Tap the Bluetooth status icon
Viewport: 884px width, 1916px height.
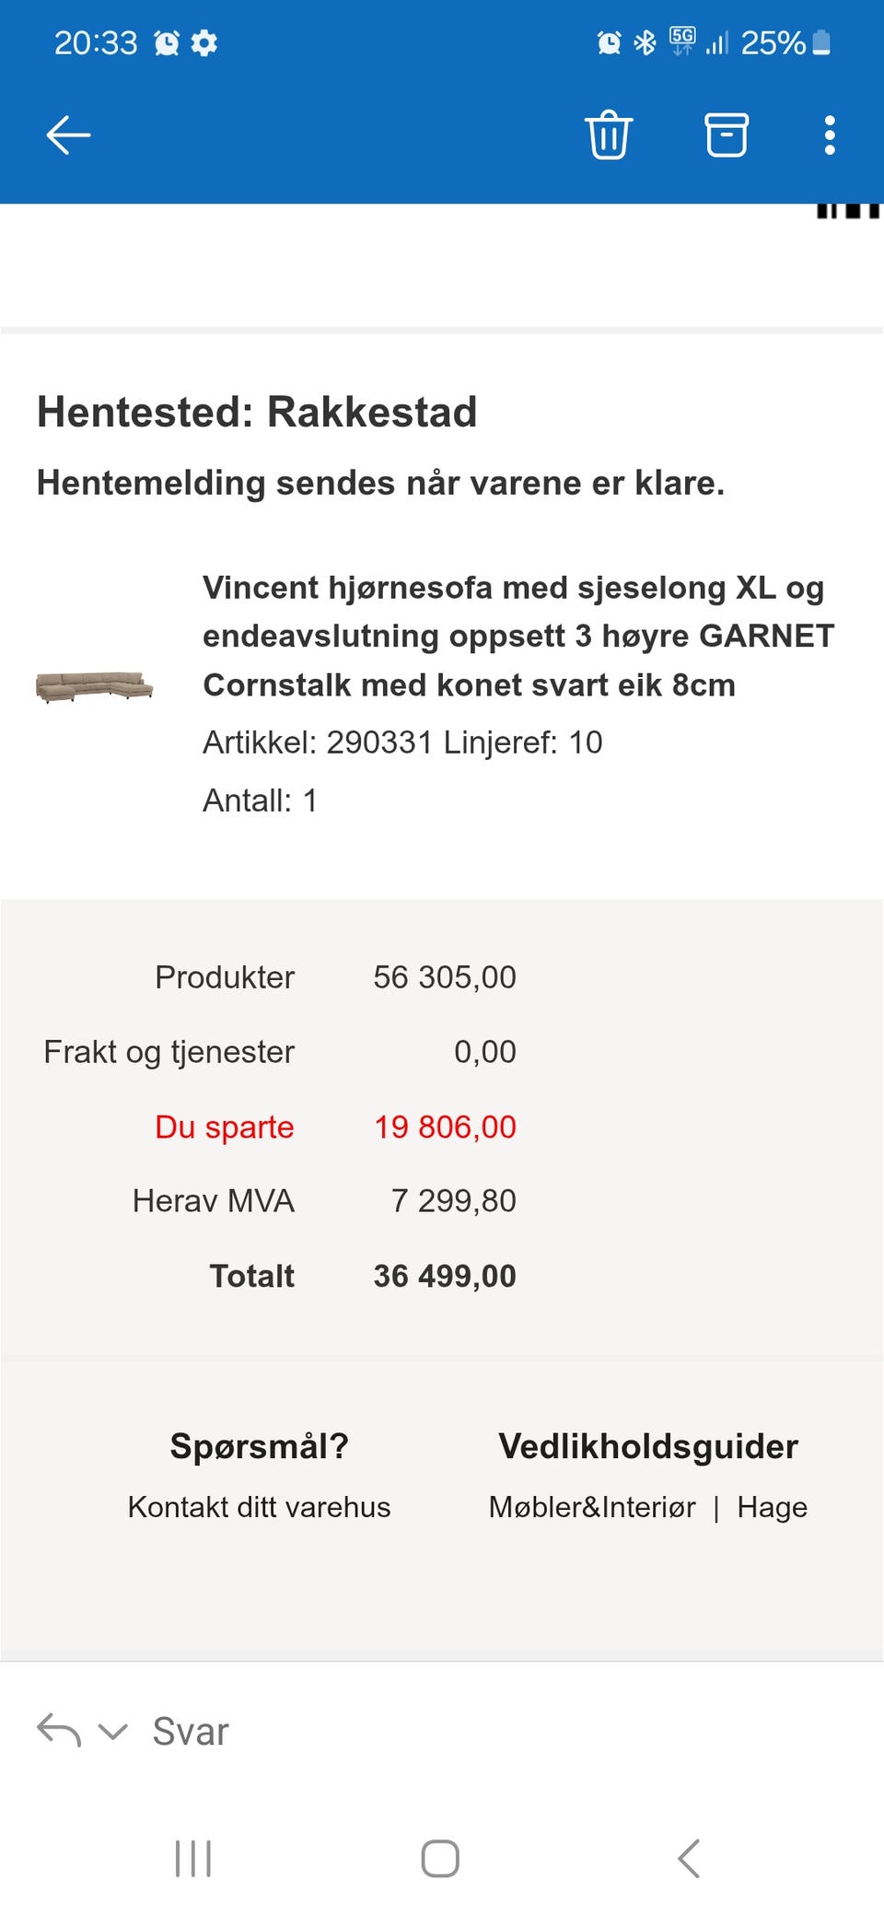pyautogui.click(x=645, y=42)
